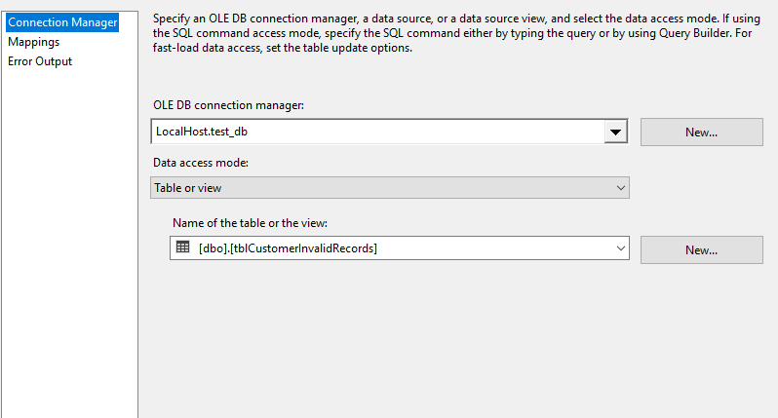Expand the table name list chevron
Viewport: 778px width, 418px height.
coord(620,249)
